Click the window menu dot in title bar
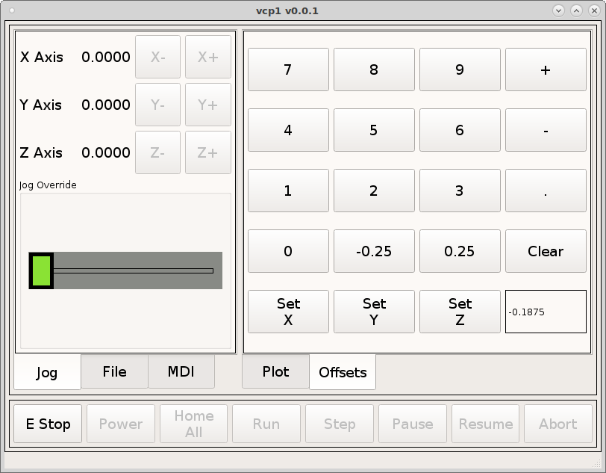The height and width of the screenshot is (473, 606). pos(12,10)
